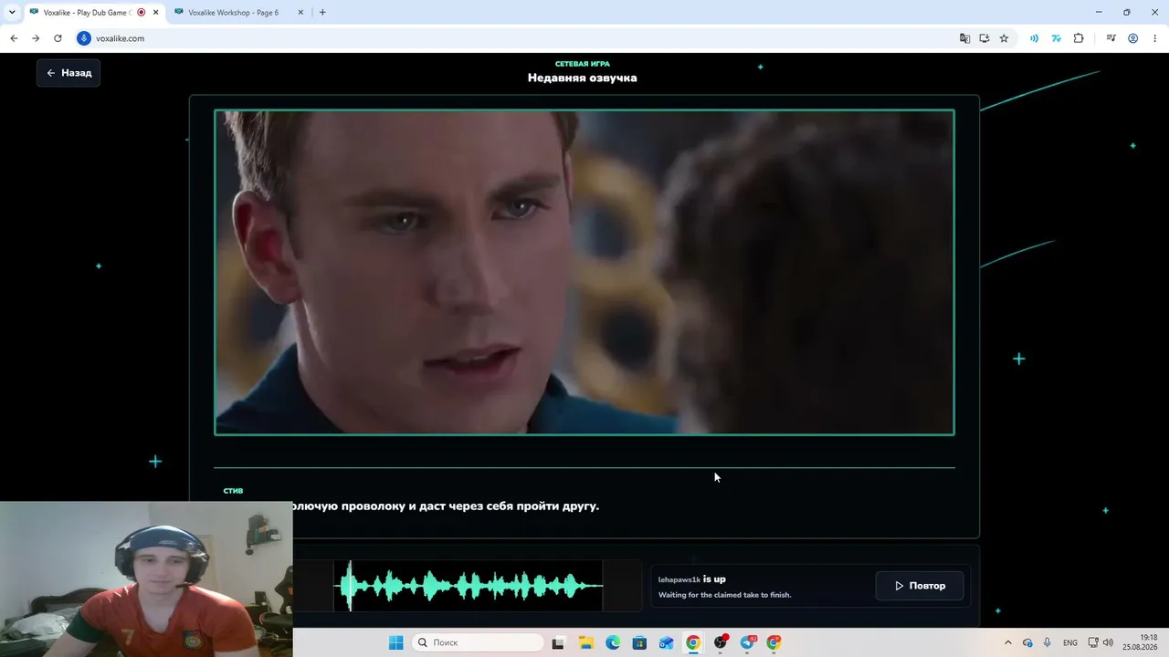Click the cloud sync tray icon
Screen dimensions: 1169x657
click(x=1027, y=642)
